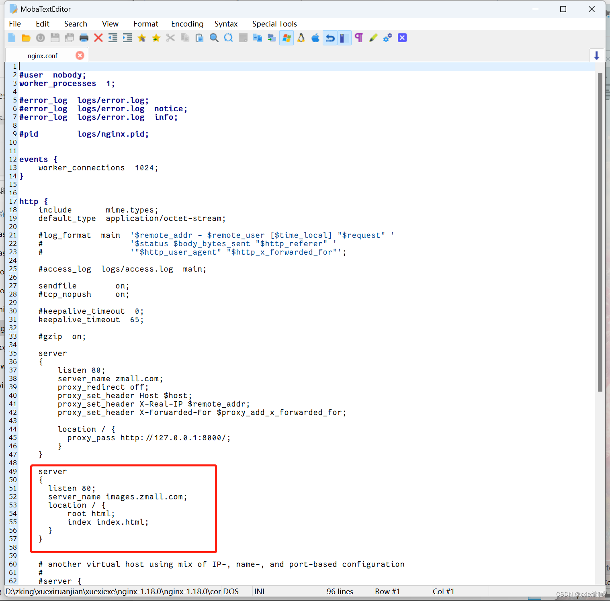The height and width of the screenshot is (601, 610).
Task: Click the first star bookmark icon
Action: tap(142, 38)
